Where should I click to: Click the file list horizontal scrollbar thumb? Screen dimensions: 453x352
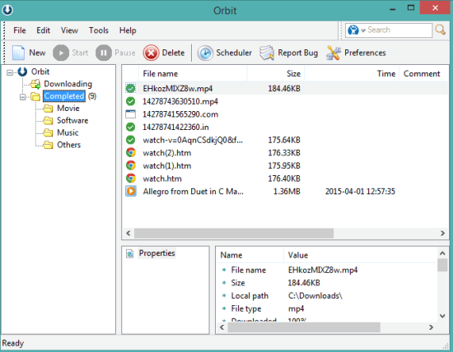click(x=234, y=233)
